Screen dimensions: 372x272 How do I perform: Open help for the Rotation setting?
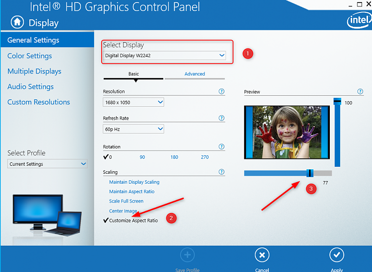click(221, 146)
